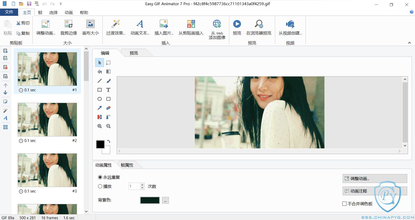Screen dimensions: 415x220
Task: Increase play count spinner up arrow
Action: pos(142,185)
